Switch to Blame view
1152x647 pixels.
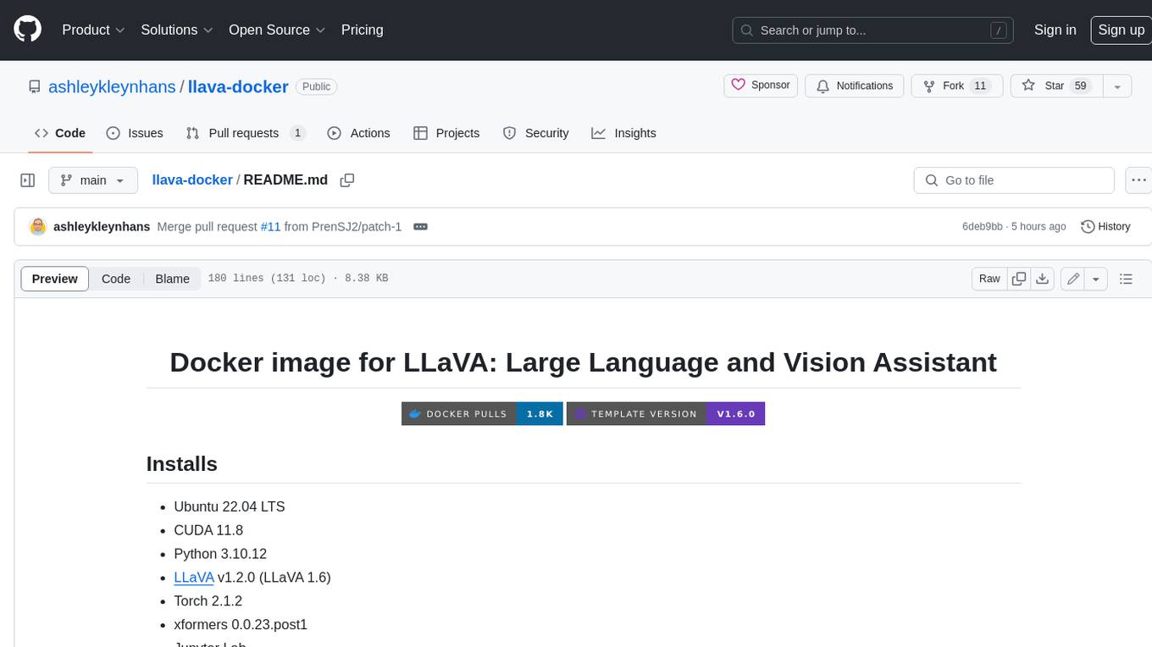(x=172, y=279)
